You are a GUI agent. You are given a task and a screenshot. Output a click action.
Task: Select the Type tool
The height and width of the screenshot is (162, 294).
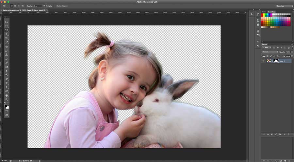[7, 83]
